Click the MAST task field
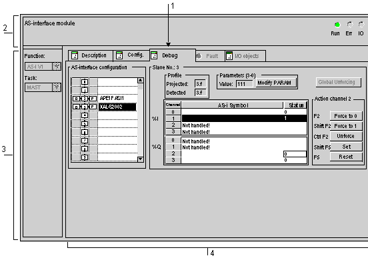Image resolution: width=368 pixels, height=264 pixels. (x=39, y=87)
